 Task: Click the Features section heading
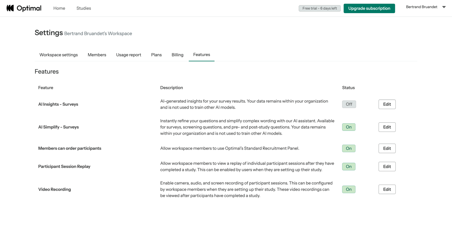coord(47,72)
